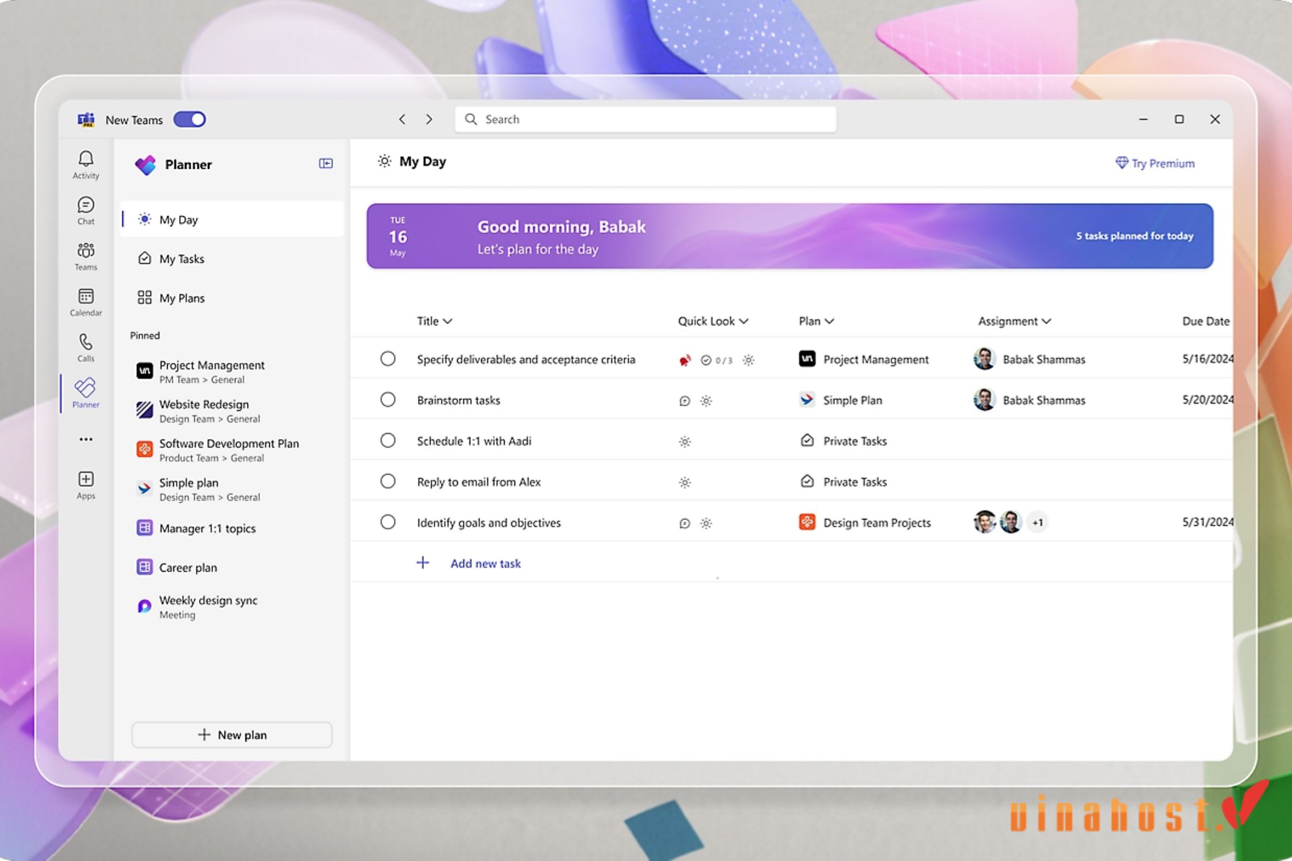Click the Brainstorm tasks title text
The image size is (1292, 861).
point(458,400)
